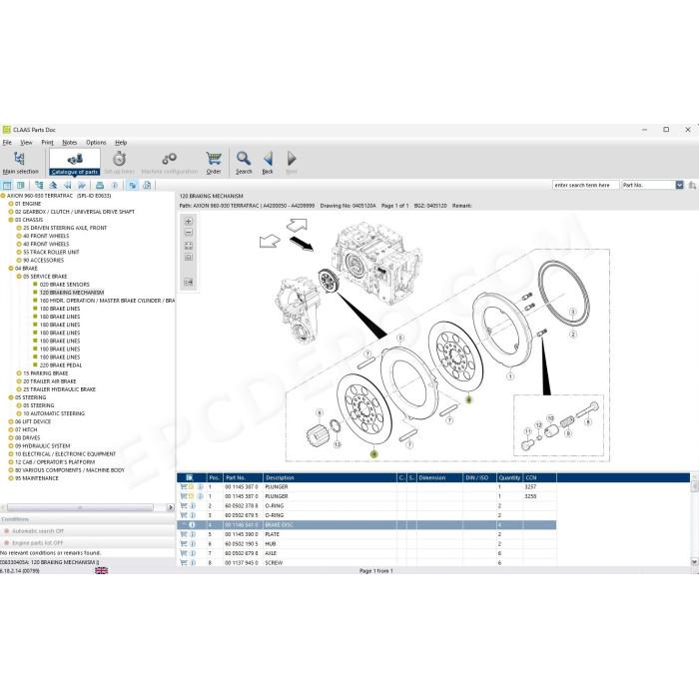The width and height of the screenshot is (699, 699).
Task: Expand 02 GEARBOX / CLUTCH node
Action: pyautogui.click(x=11, y=212)
